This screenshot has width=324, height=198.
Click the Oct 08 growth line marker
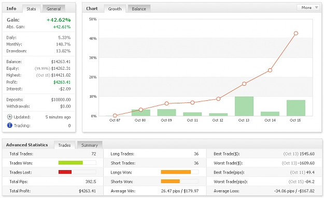click(140, 110)
